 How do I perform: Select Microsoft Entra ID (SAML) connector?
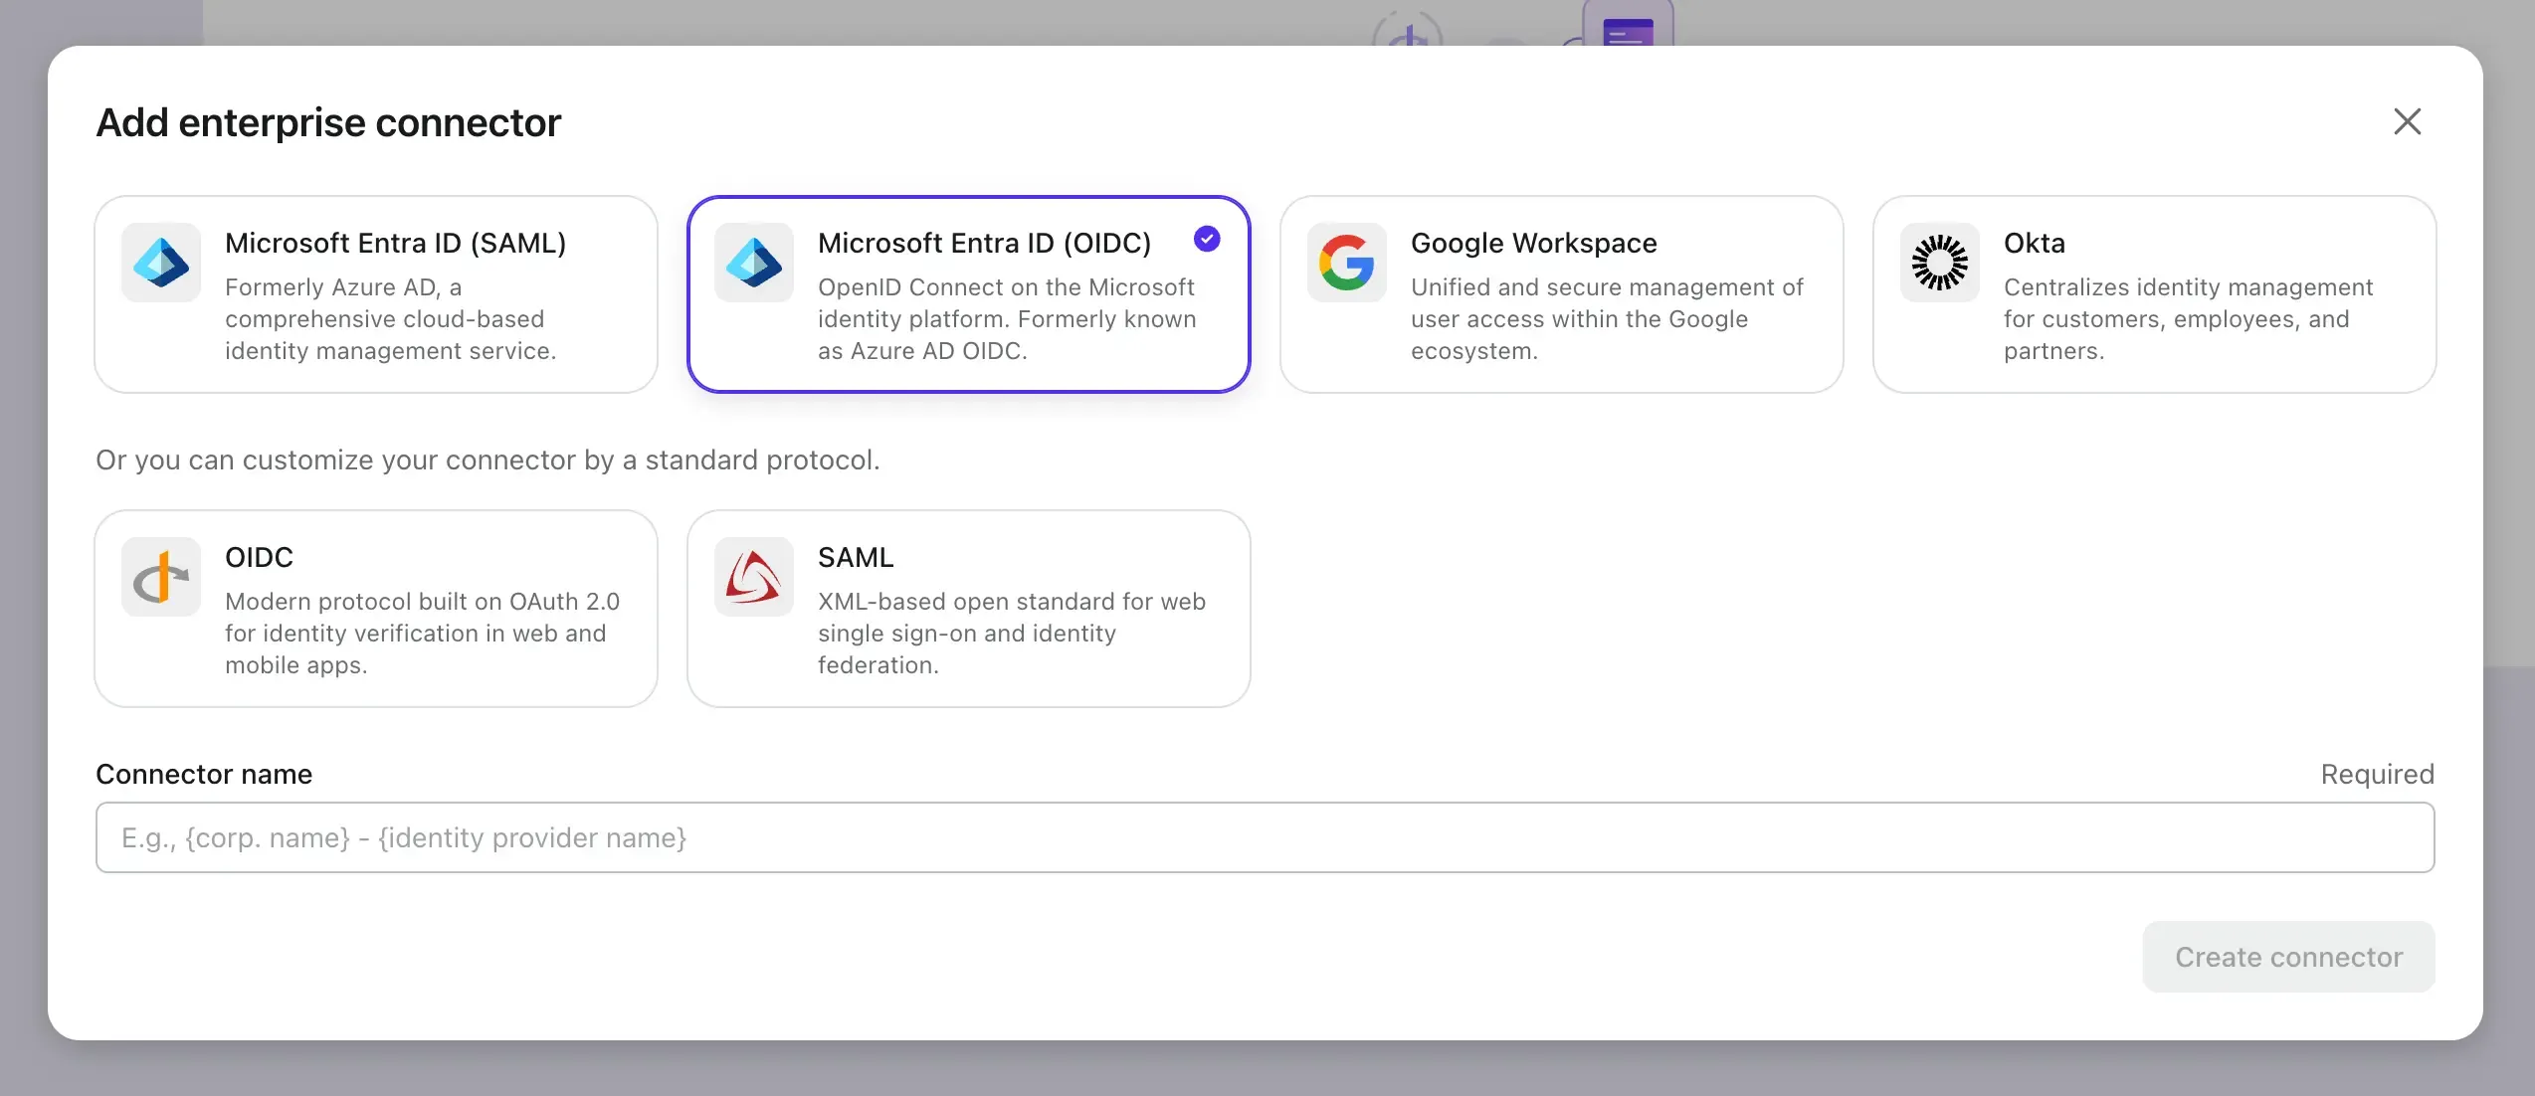coord(377,294)
